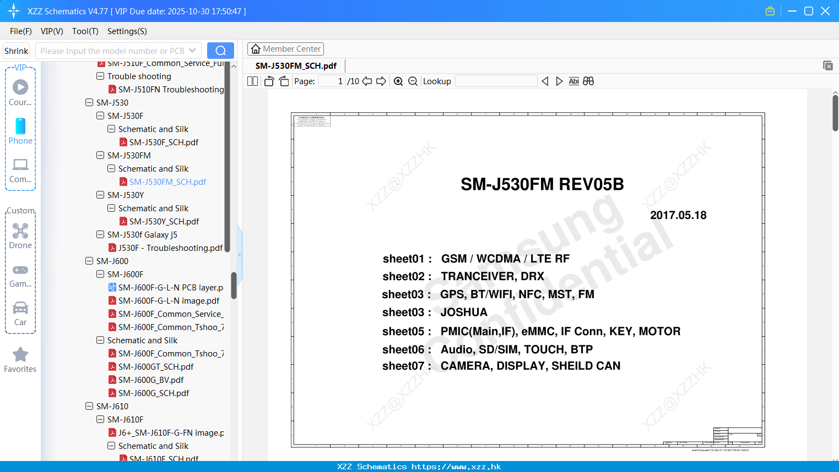
Task: Collapse the SM-J530 tree node
Action: click(89, 102)
